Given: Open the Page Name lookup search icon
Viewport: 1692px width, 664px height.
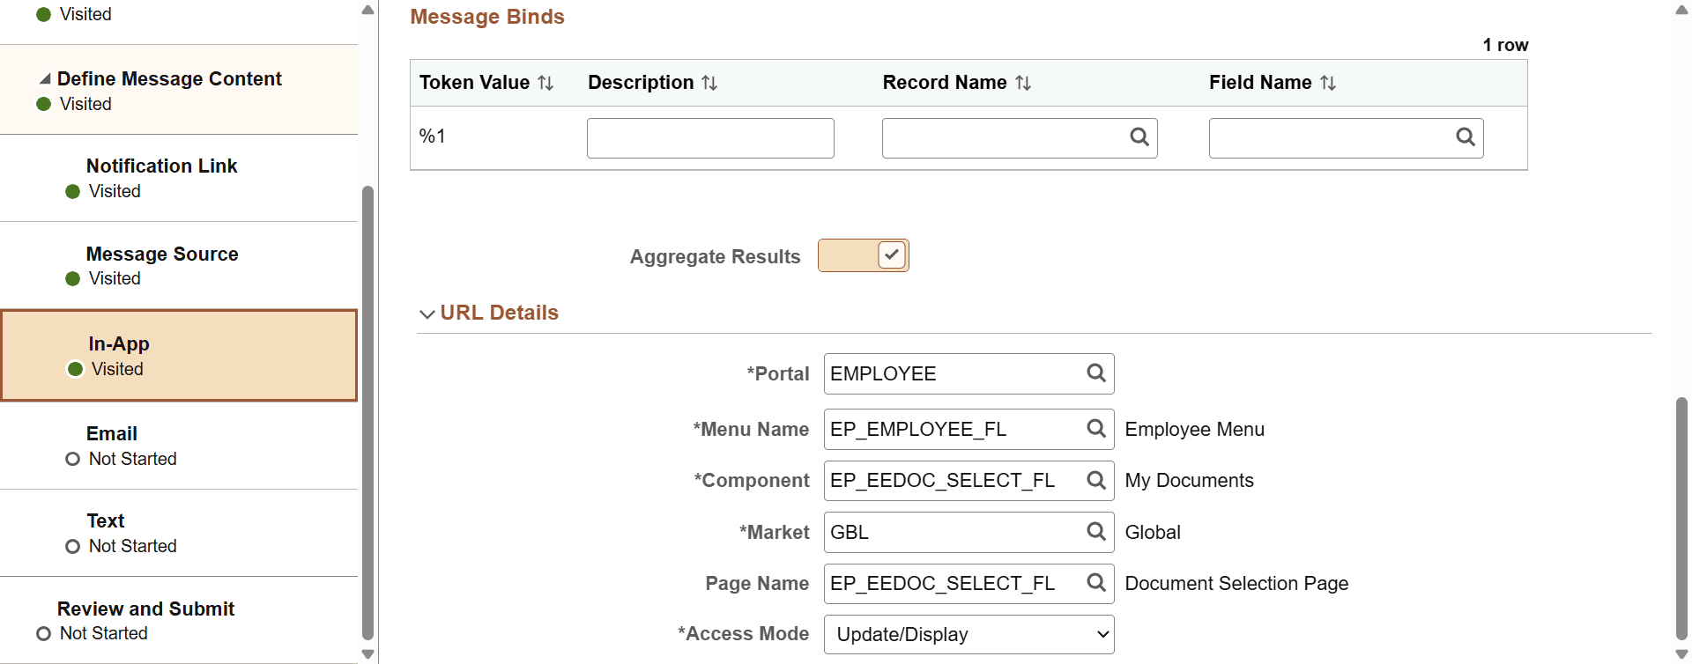Looking at the screenshot, I should tap(1095, 583).
